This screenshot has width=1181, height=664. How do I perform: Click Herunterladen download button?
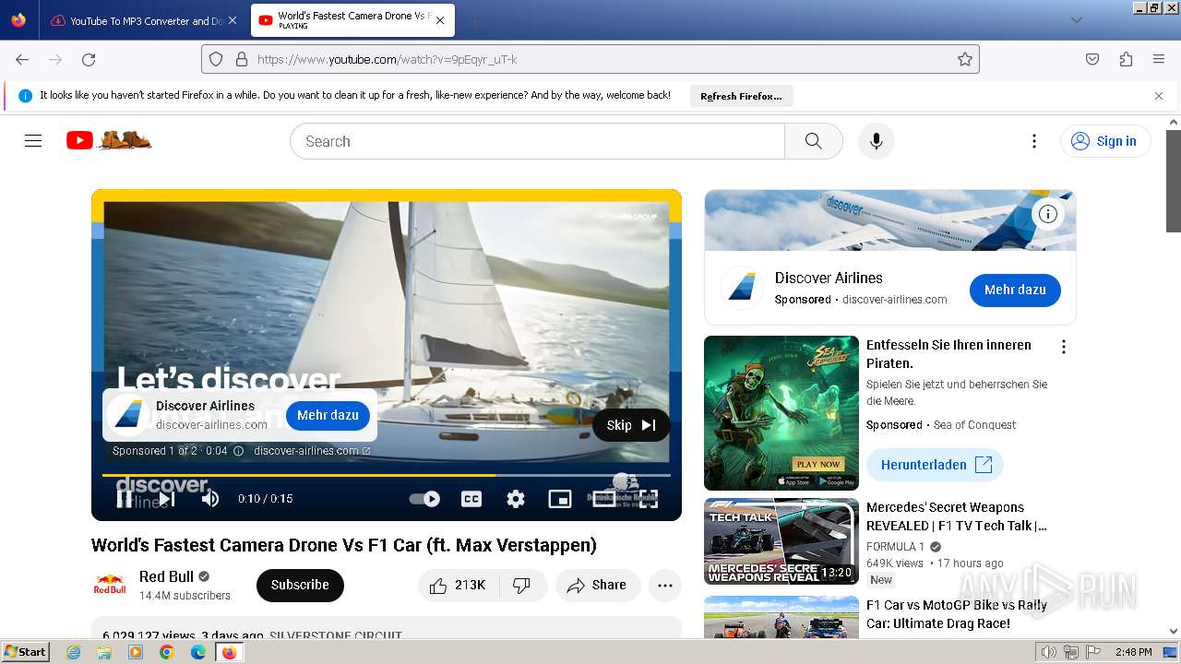935,465
